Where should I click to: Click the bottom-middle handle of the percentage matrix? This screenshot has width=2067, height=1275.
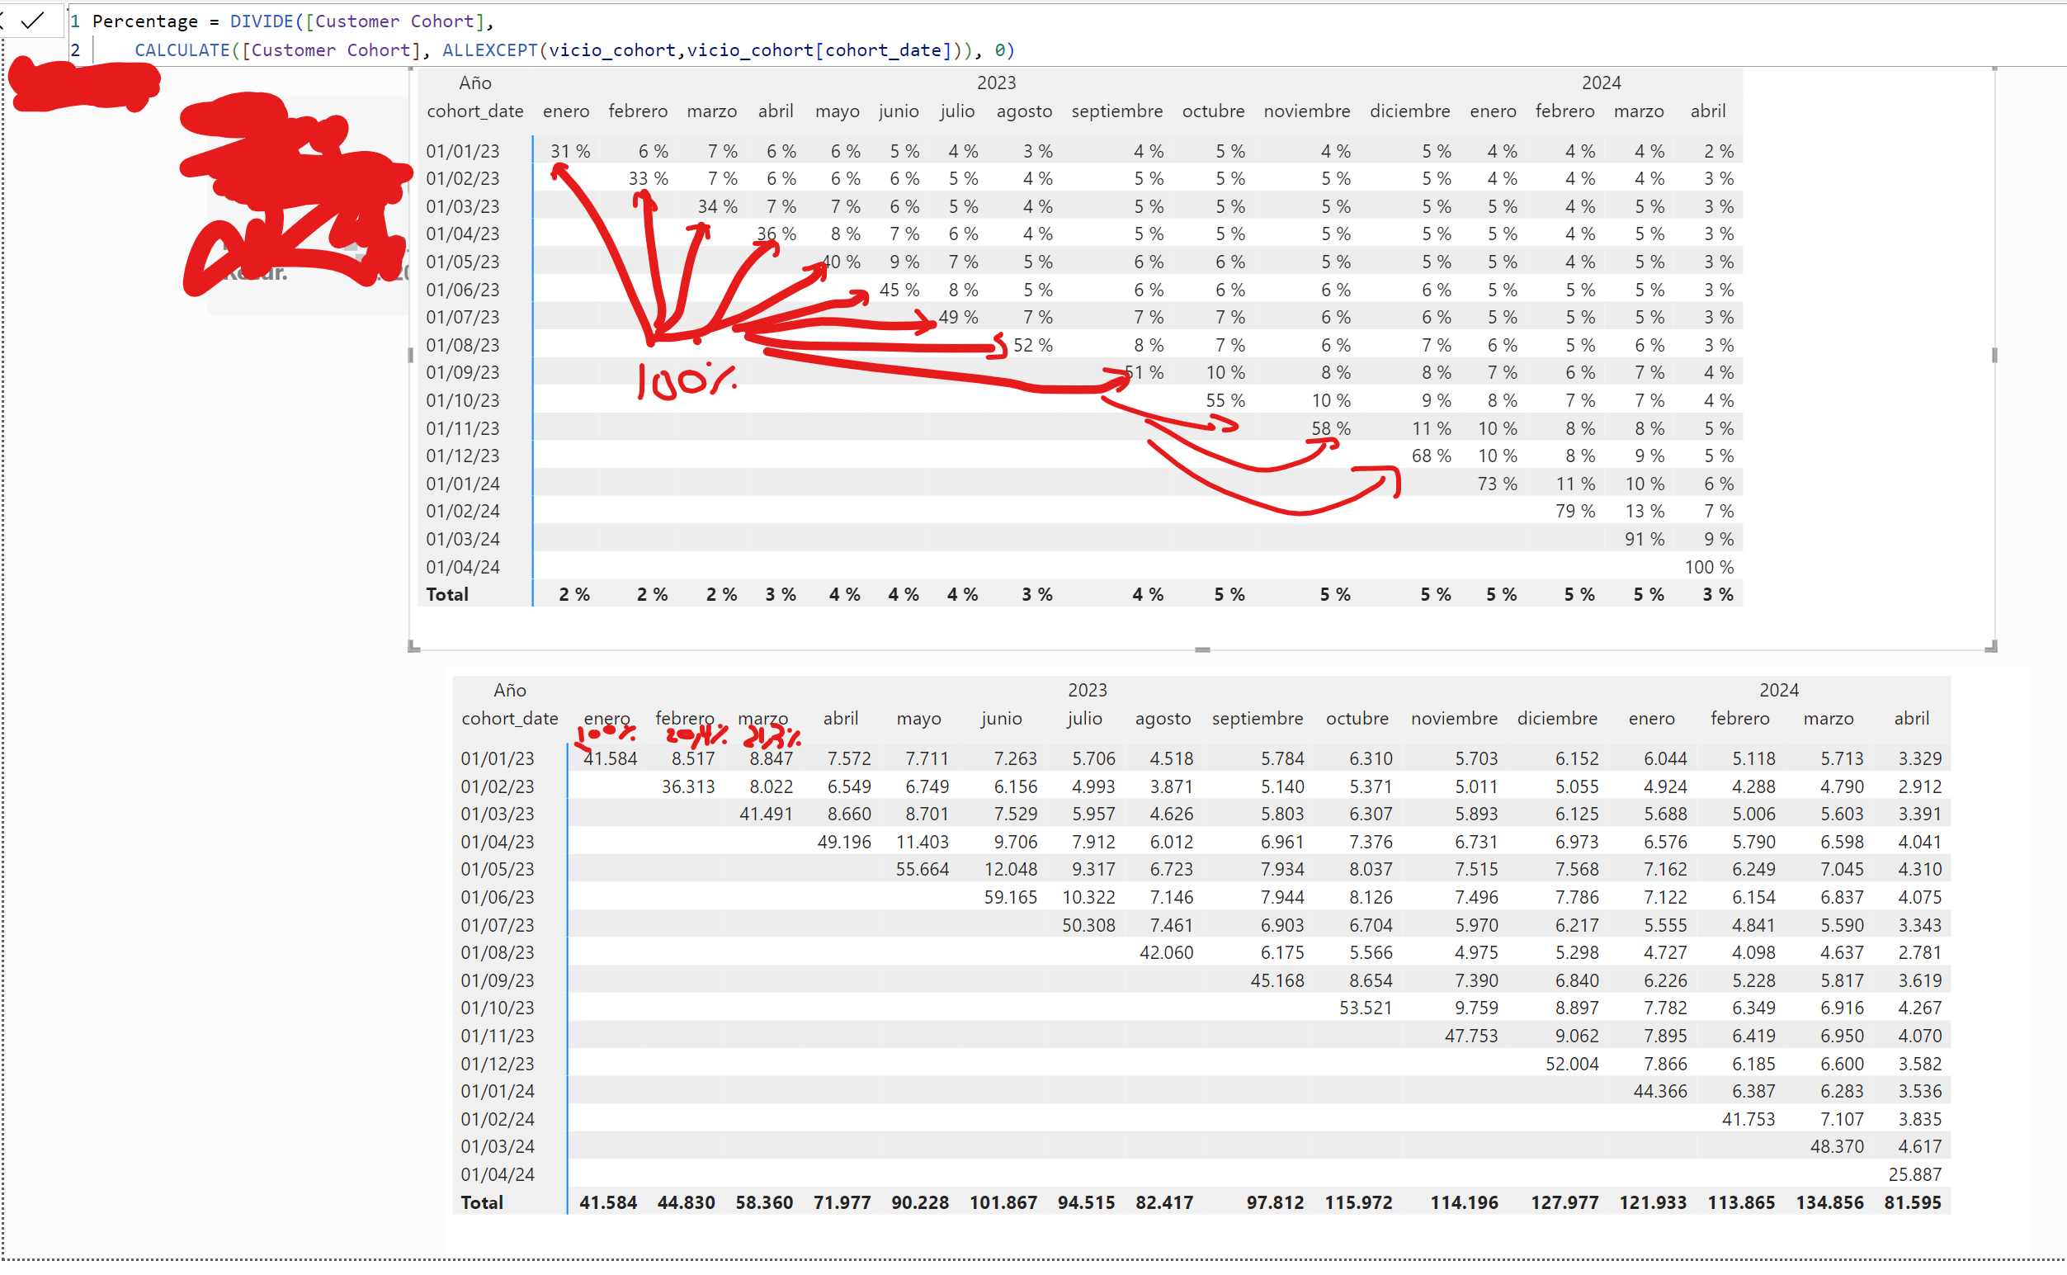(1202, 649)
